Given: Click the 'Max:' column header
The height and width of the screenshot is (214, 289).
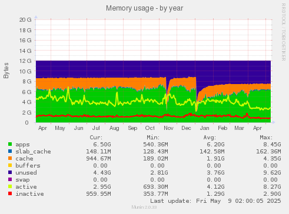Looking at the screenshot, I should click(x=266, y=138).
